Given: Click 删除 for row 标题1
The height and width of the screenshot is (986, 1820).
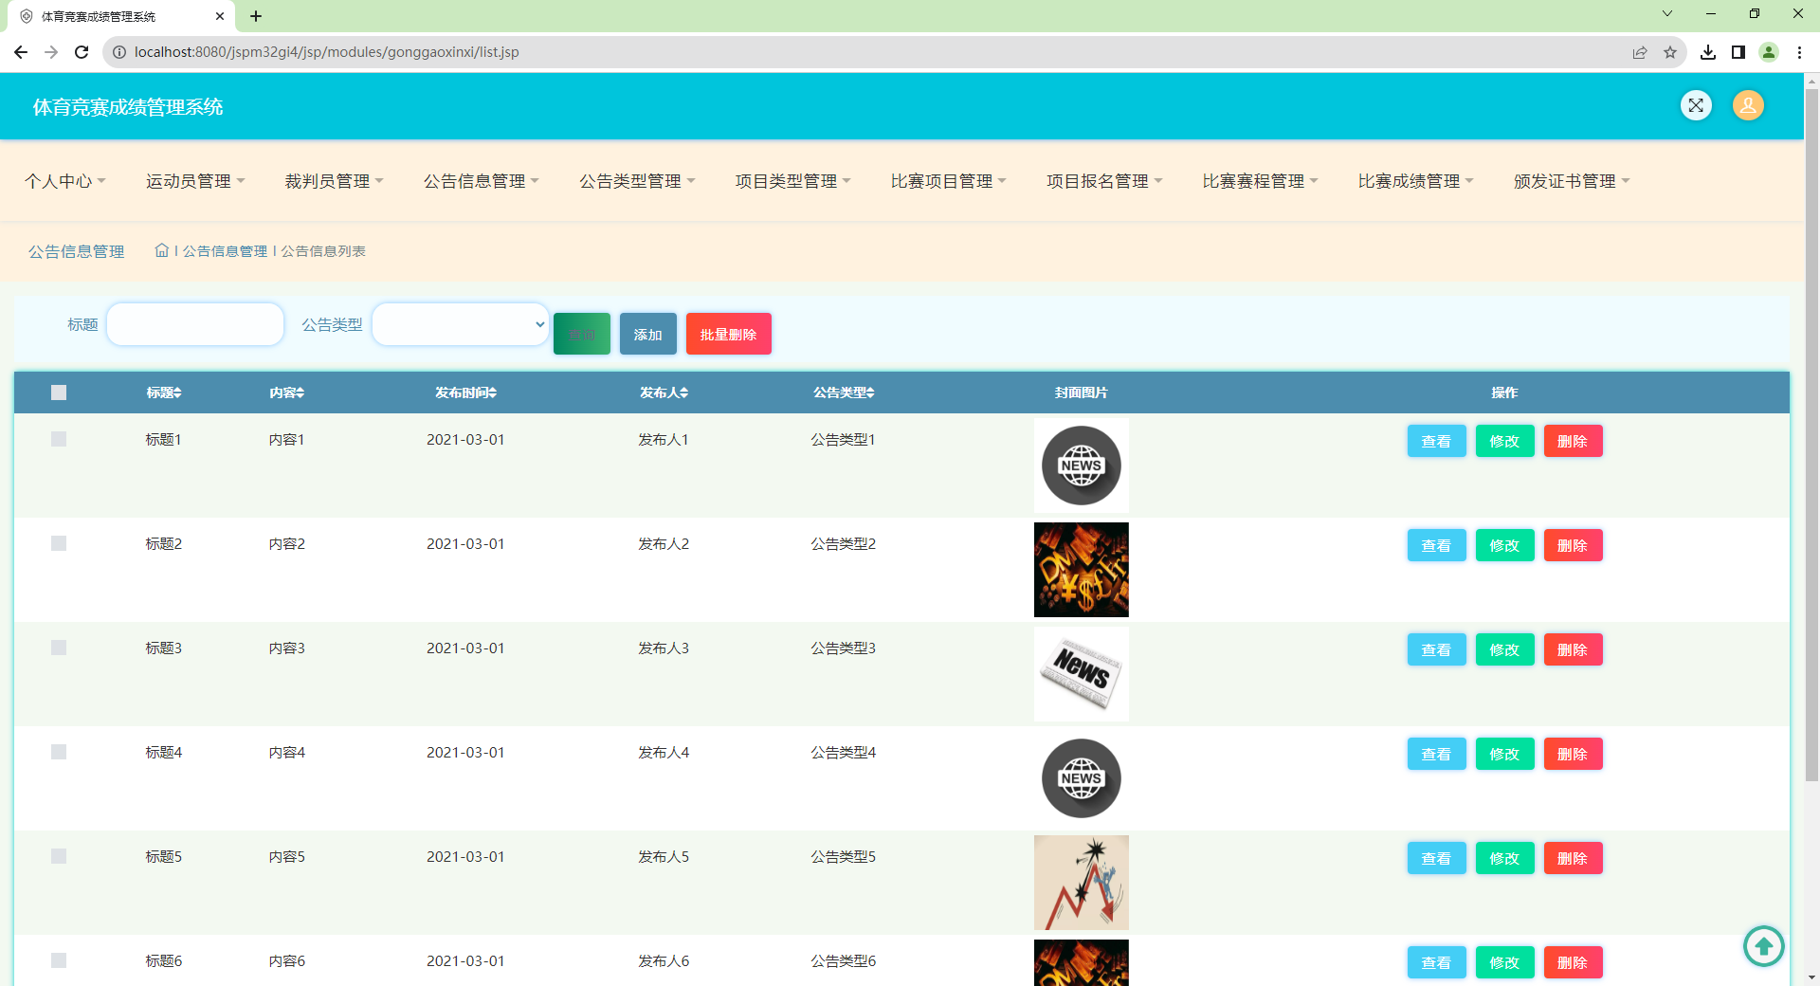Looking at the screenshot, I should pos(1574,441).
